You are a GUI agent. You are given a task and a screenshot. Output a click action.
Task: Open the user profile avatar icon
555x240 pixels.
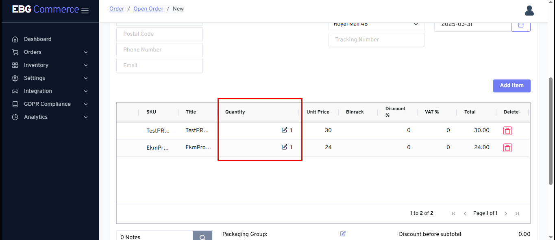click(x=529, y=11)
